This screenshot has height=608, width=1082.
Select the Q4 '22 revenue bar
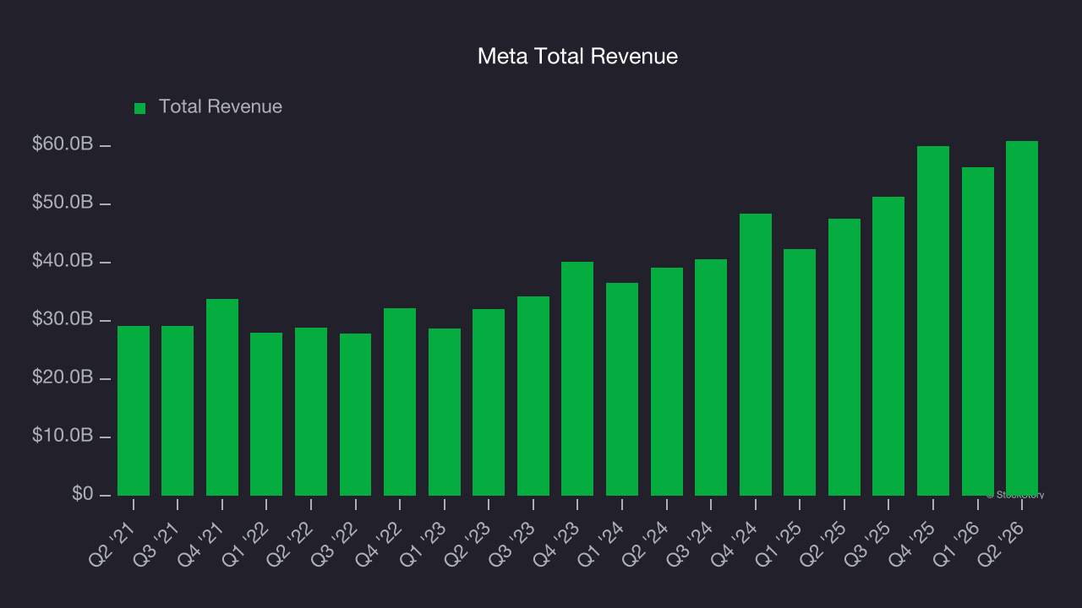tap(400, 402)
